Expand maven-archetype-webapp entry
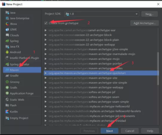The width and height of the screenshot is (162, 135). [45, 88]
